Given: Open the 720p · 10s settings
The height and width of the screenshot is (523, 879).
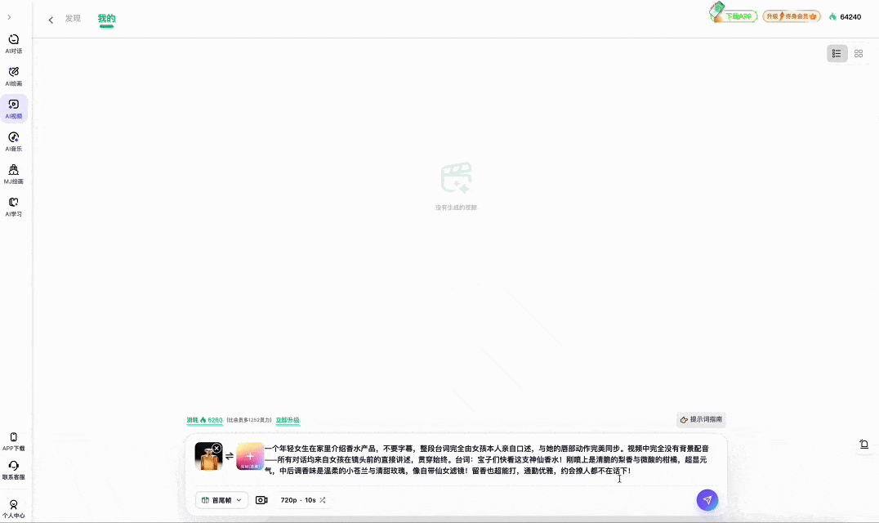Looking at the screenshot, I should point(303,500).
